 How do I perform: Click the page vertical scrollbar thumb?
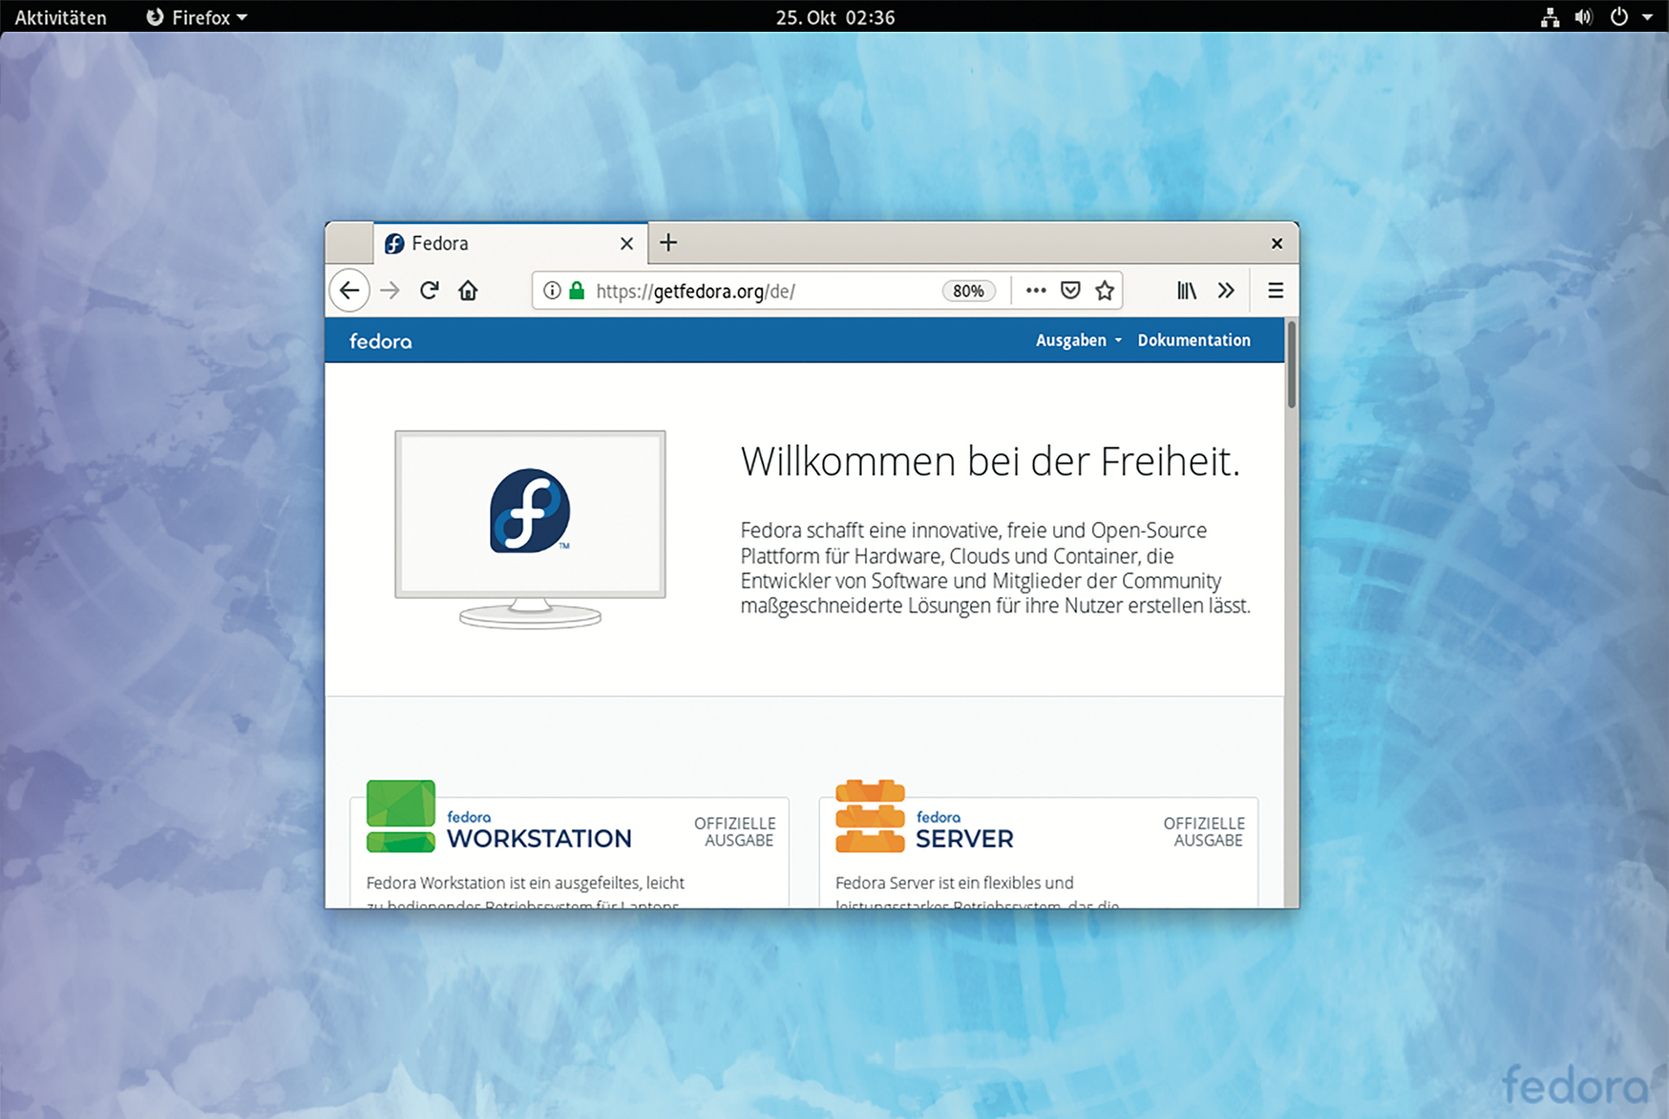point(1292,364)
